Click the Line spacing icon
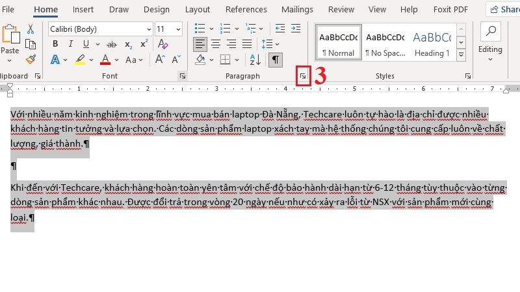 tap(267, 44)
